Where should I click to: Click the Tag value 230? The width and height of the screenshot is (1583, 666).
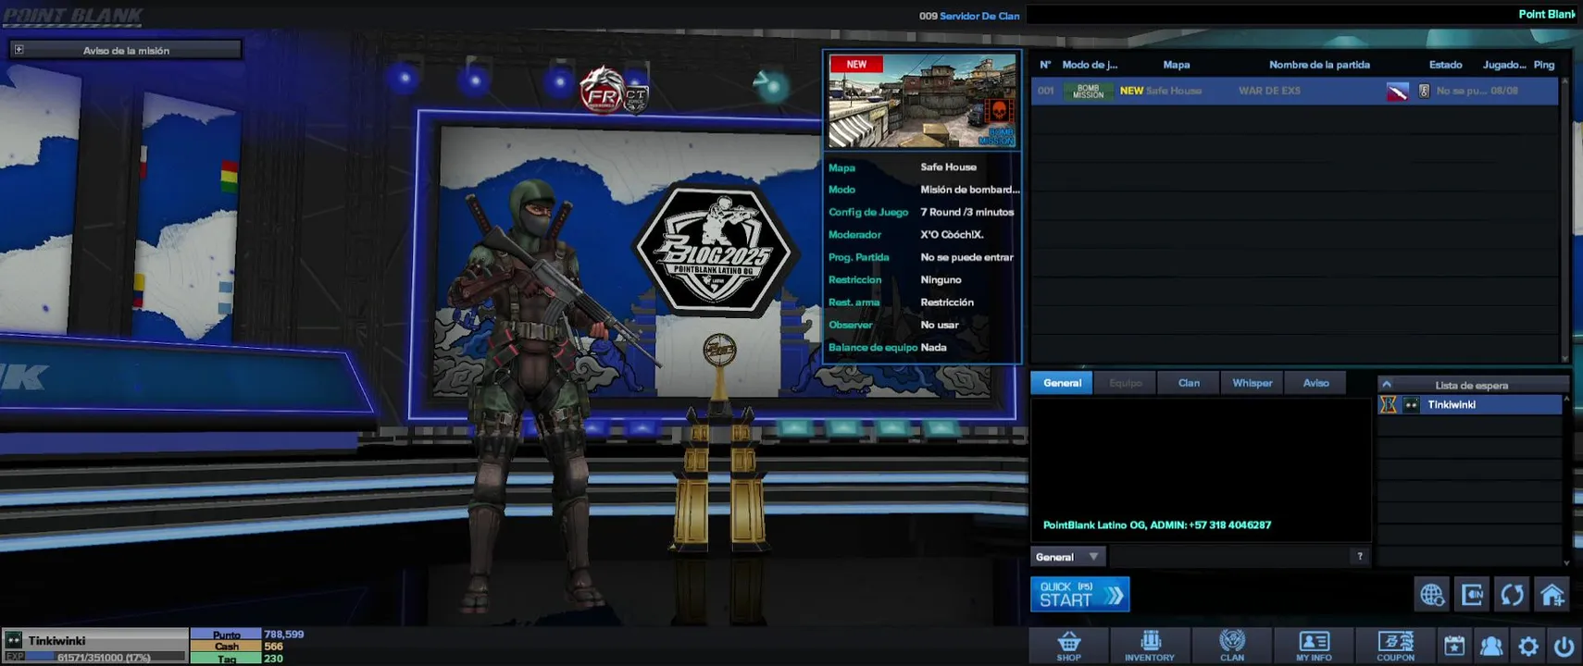click(x=273, y=659)
